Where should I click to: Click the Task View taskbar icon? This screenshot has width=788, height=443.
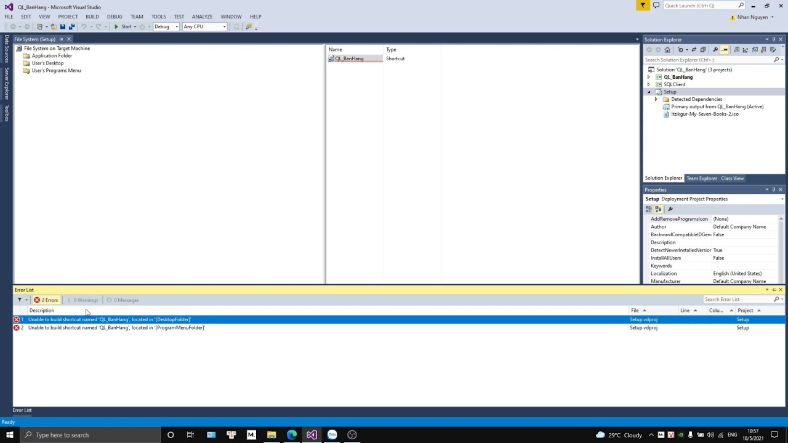[x=190, y=435]
